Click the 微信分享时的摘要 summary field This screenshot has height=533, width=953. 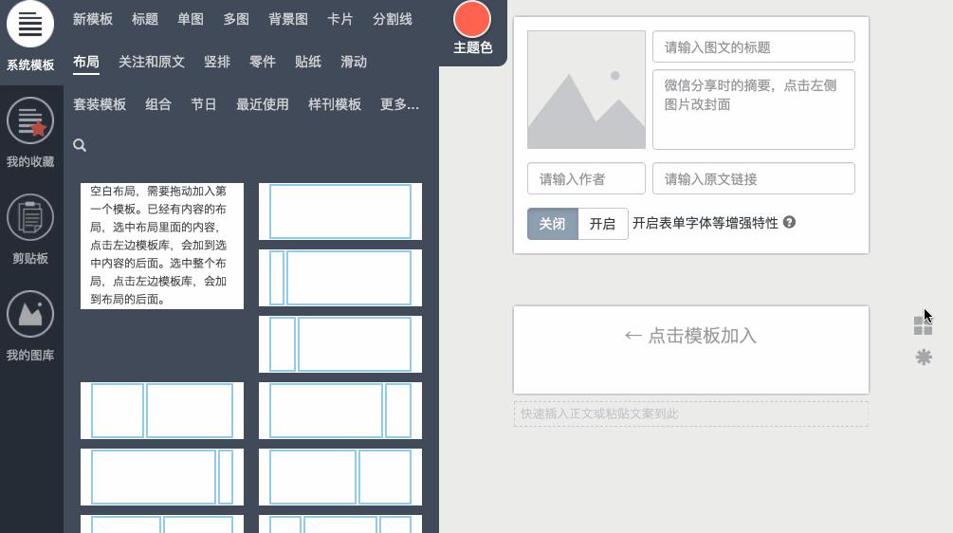tap(754, 110)
